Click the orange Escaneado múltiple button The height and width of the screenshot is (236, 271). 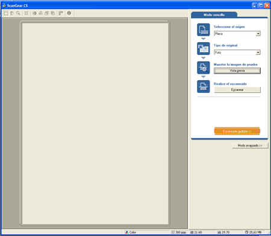[237, 131]
